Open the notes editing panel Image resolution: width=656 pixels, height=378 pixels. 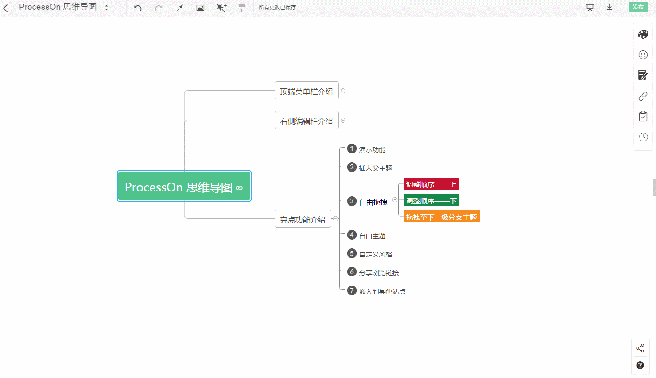(643, 75)
